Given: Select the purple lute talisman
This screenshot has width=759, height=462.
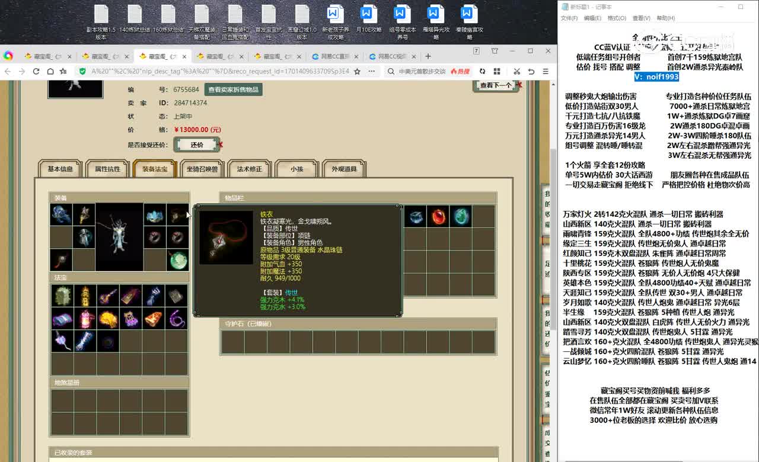Looking at the screenshot, I should coord(108,296).
